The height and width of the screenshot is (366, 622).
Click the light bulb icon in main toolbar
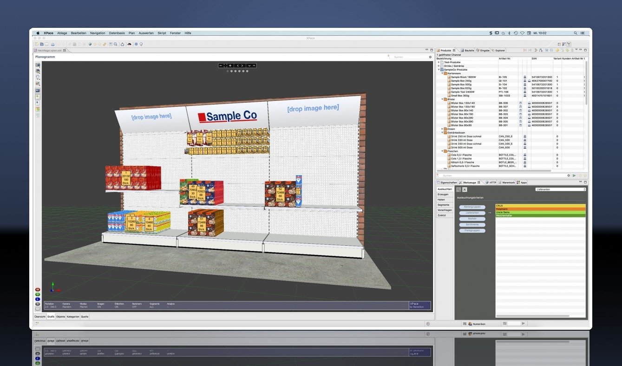141,44
